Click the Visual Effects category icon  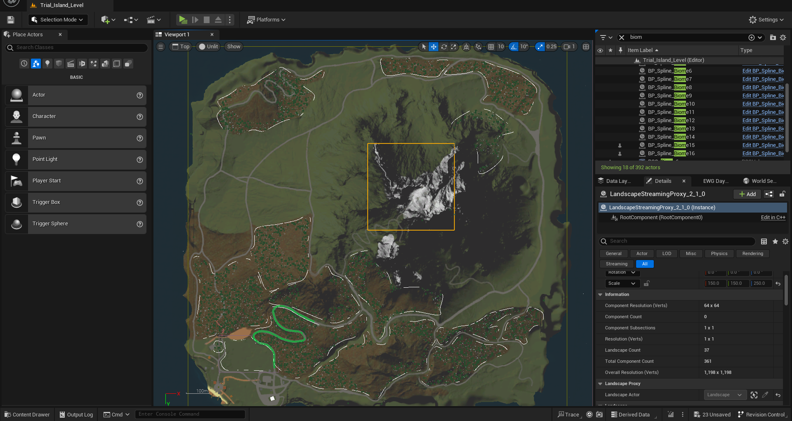[x=94, y=64]
